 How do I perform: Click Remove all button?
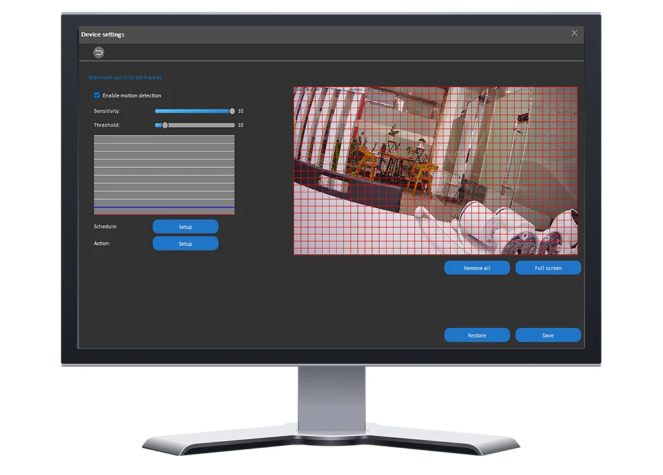coord(477,268)
